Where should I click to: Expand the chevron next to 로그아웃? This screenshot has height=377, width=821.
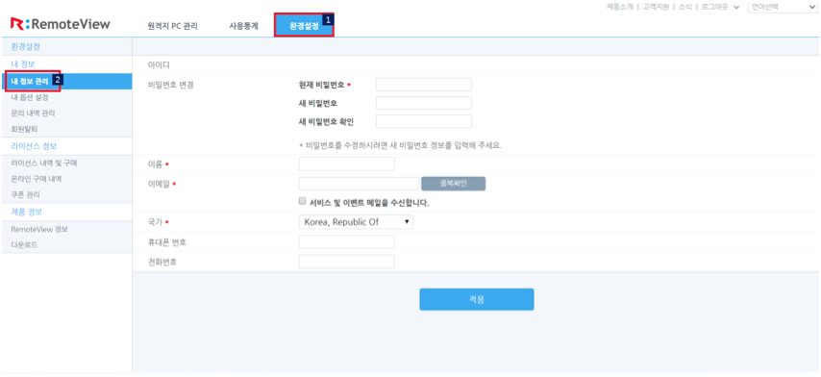coord(736,8)
